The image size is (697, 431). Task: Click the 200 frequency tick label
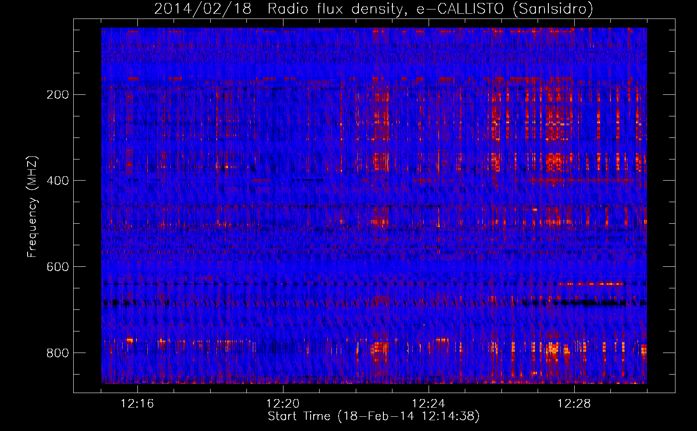(x=57, y=95)
